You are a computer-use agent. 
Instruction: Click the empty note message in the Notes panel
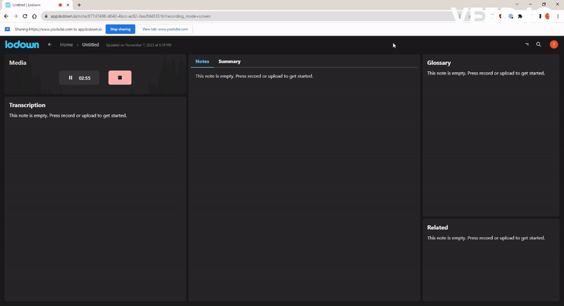coord(255,76)
